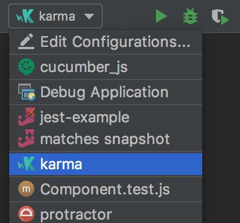Select Component.test.js configuration
Viewport: 240px width, 223px height.
pos(106,189)
